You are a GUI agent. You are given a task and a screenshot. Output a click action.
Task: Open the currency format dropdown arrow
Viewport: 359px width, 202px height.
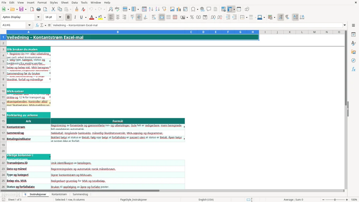(x=187, y=18)
